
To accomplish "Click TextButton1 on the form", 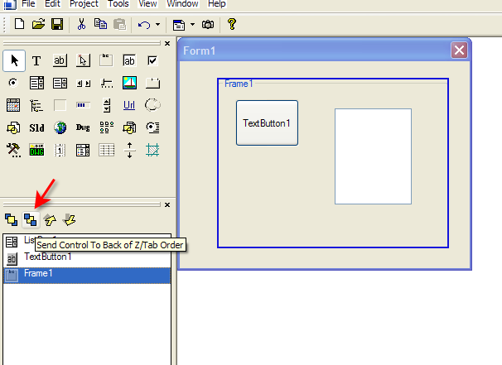I will pyautogui.click(x=267, y=122).
